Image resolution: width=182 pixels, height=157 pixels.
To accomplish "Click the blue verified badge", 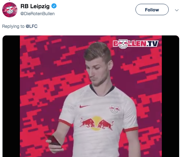I will tap(54, 6).
